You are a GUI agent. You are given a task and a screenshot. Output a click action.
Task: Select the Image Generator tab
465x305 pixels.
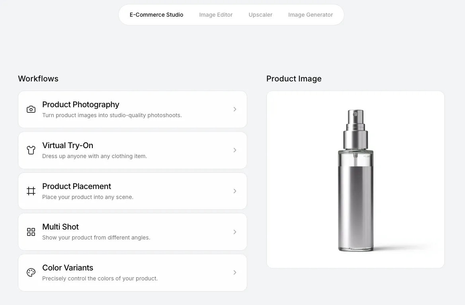(x=311, y=15)
